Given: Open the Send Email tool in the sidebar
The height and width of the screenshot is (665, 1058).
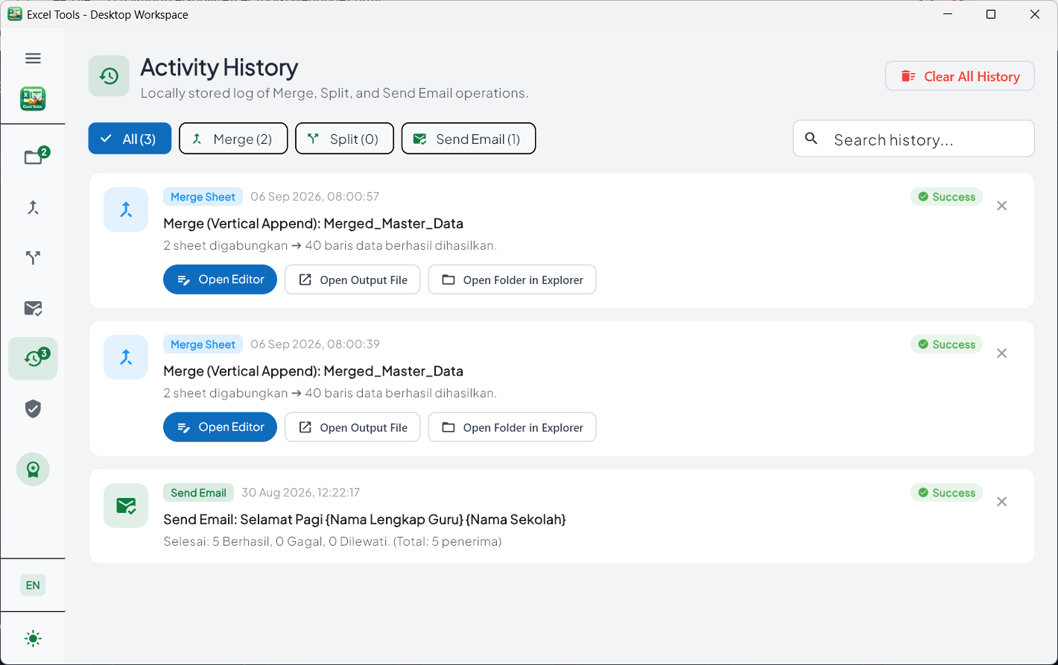Looking at the screenshot, I should coord(33,308).
